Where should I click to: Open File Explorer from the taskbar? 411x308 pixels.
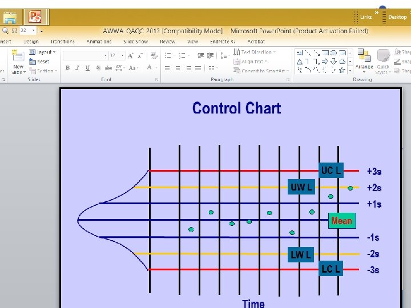(10, 17)
